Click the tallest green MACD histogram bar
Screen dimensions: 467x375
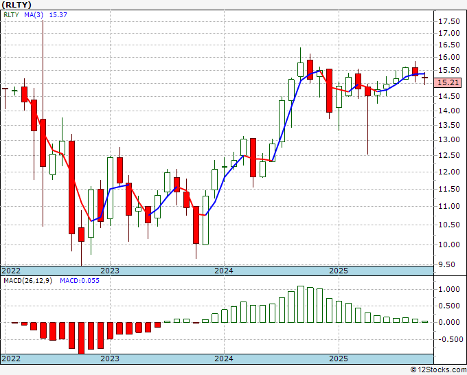(x=301, y=304)
